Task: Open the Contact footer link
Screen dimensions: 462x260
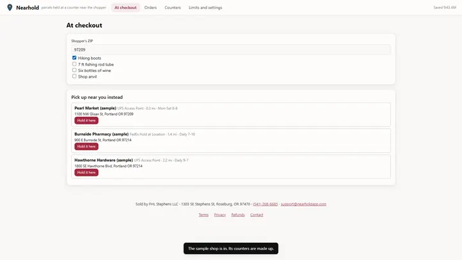Action: (x=257, y=215)
